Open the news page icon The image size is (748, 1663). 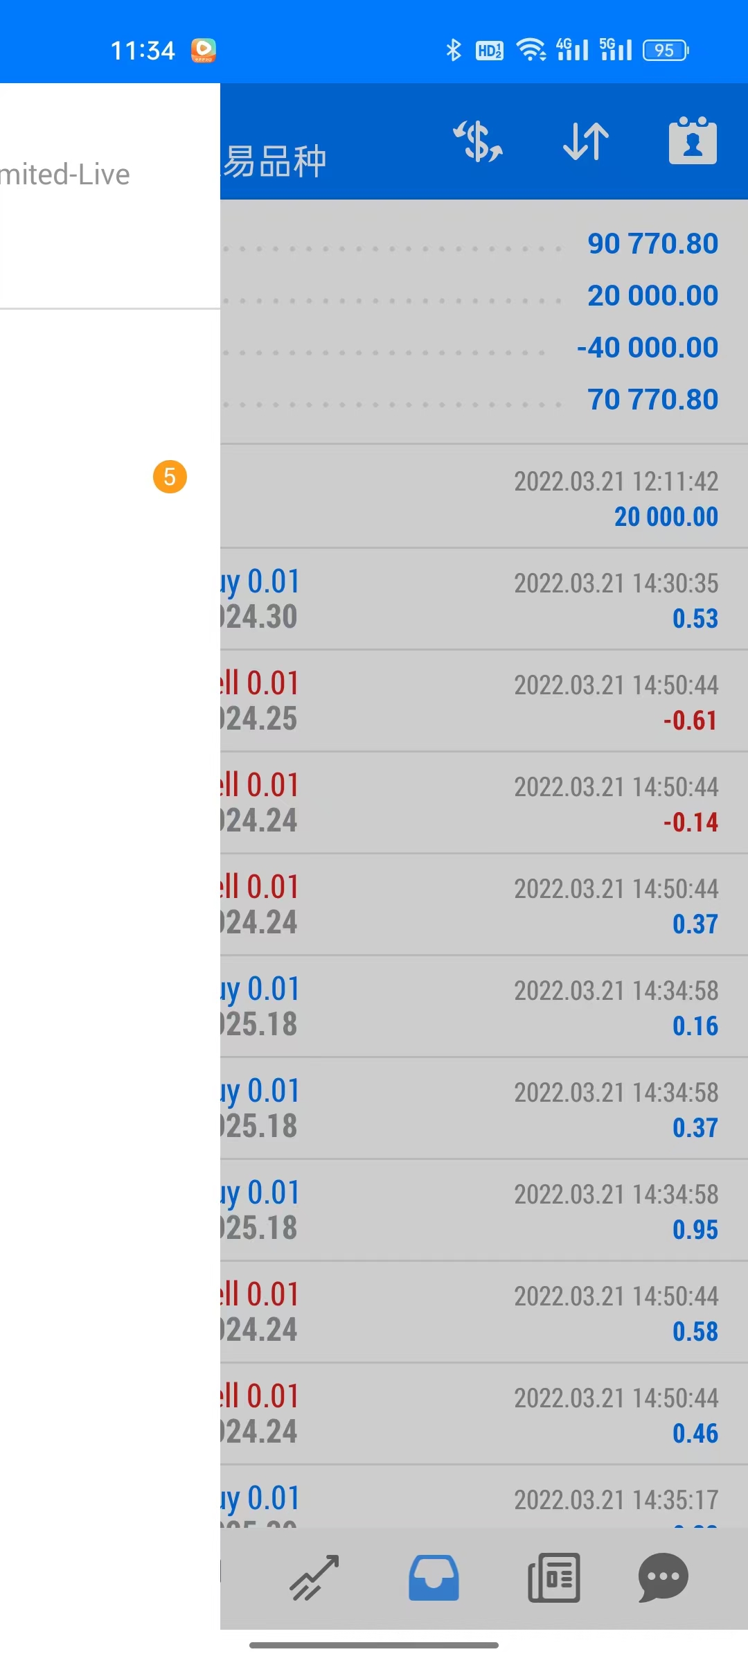click(x=553, y=1577)
